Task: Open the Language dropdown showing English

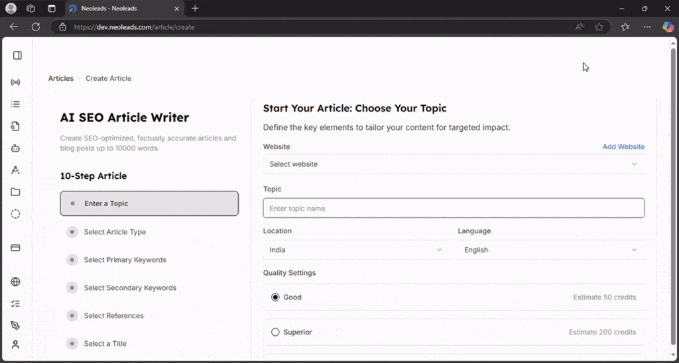Action: [x=551, y=250]
